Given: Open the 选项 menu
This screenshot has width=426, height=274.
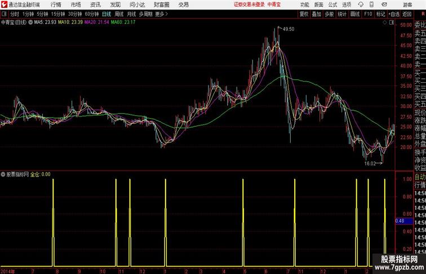Looking at the screenshot, I should tap(347, 5).
